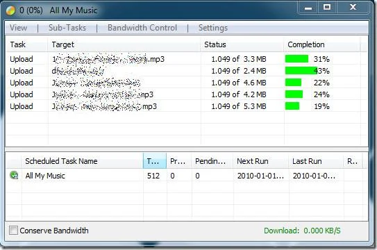The image size is (377, 250).
Task: Click status '1.049 of 4.2 MB'
Action: point(239,94)
